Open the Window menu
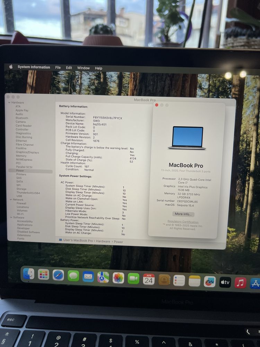The height and width of the screenshot is (347, 260). click(83, 68)
